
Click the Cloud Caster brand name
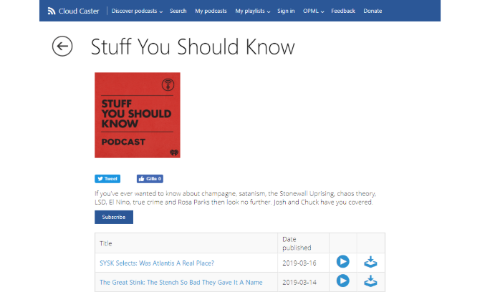click(x=79, y=11)
